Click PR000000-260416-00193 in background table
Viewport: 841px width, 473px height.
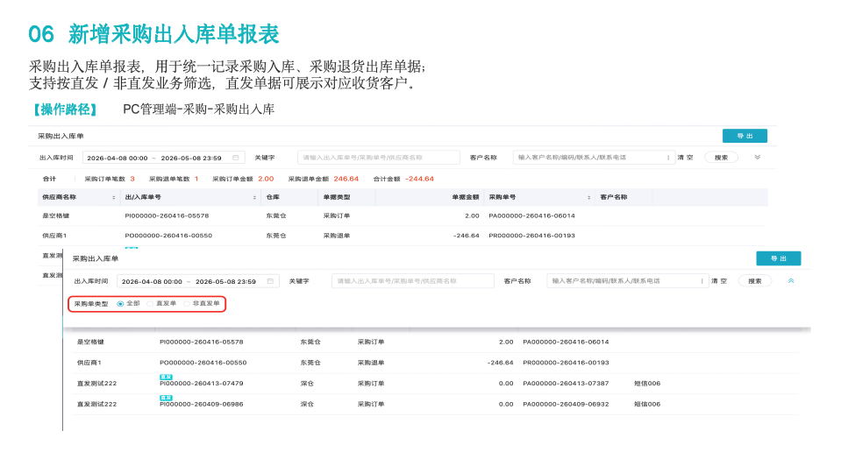click(531, 236)
